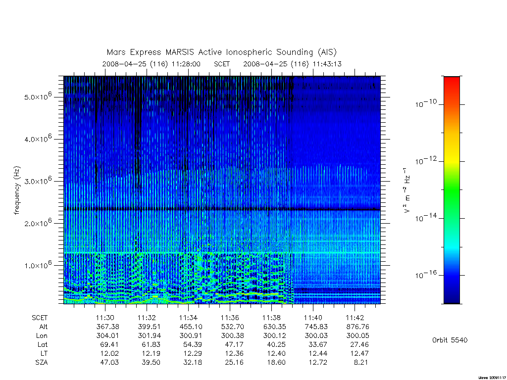Click the Orbit 5540 label

(450, 340)
